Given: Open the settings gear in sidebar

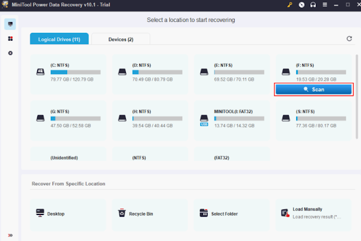Looking at the screenshot, I should tap(10, 53).
